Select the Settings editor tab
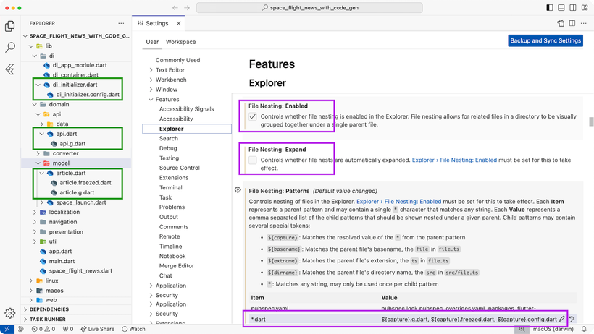This screenshot has width=594, height=334. tap(157, 23)
